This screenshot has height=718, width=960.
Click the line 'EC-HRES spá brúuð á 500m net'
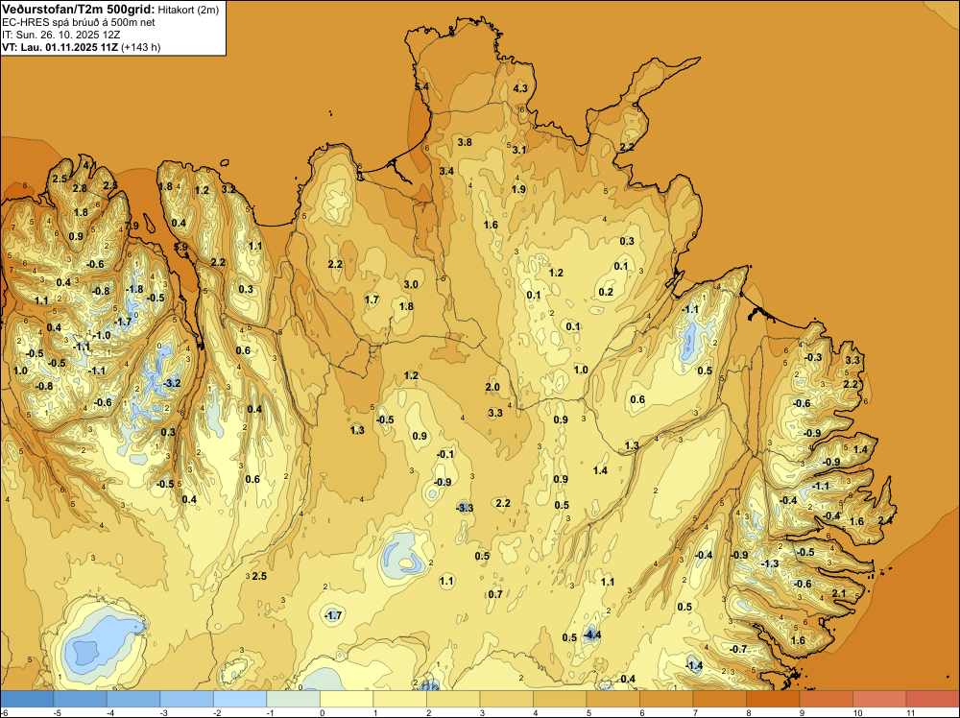[x=79, y=22]
